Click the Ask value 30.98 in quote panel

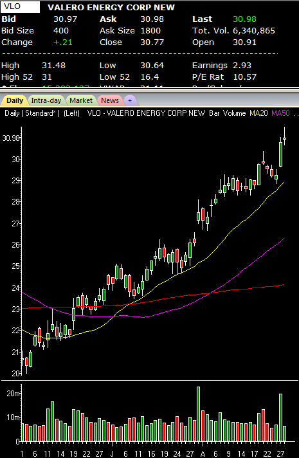pos(152,19)
